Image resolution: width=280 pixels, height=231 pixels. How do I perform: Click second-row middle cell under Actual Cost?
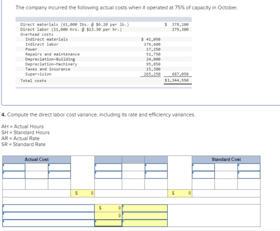click(x=36, y=175)
